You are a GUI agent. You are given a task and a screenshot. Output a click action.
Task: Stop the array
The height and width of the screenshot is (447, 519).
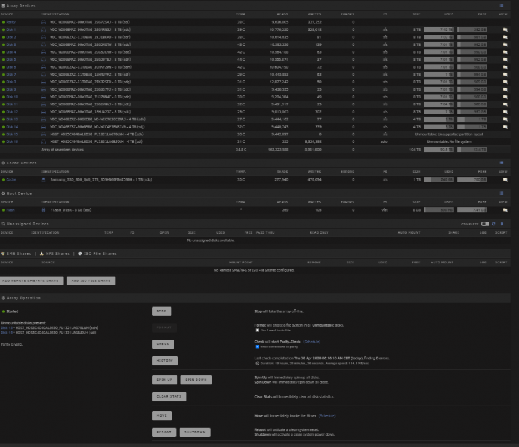[162, 311]
